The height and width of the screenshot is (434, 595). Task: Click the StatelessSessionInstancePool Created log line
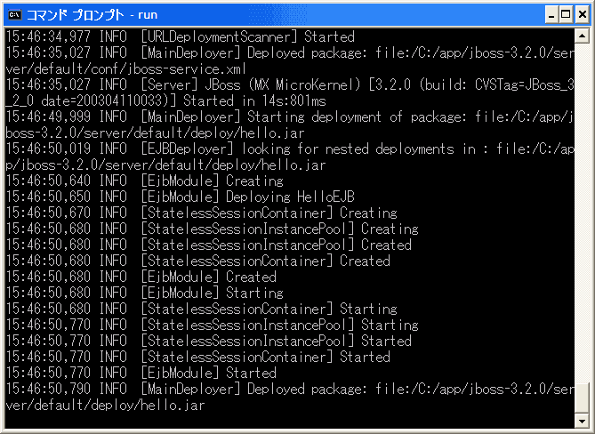(209, 245)
